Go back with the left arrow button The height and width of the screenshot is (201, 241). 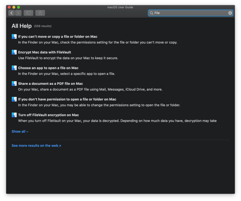pos(11,13)
